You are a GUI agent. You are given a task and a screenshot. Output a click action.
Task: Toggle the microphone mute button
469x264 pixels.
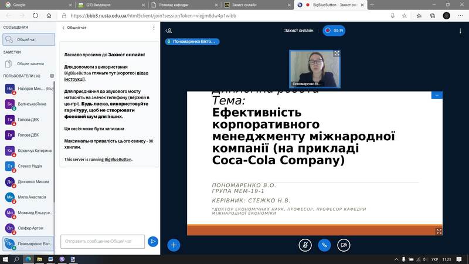[305, 245]
